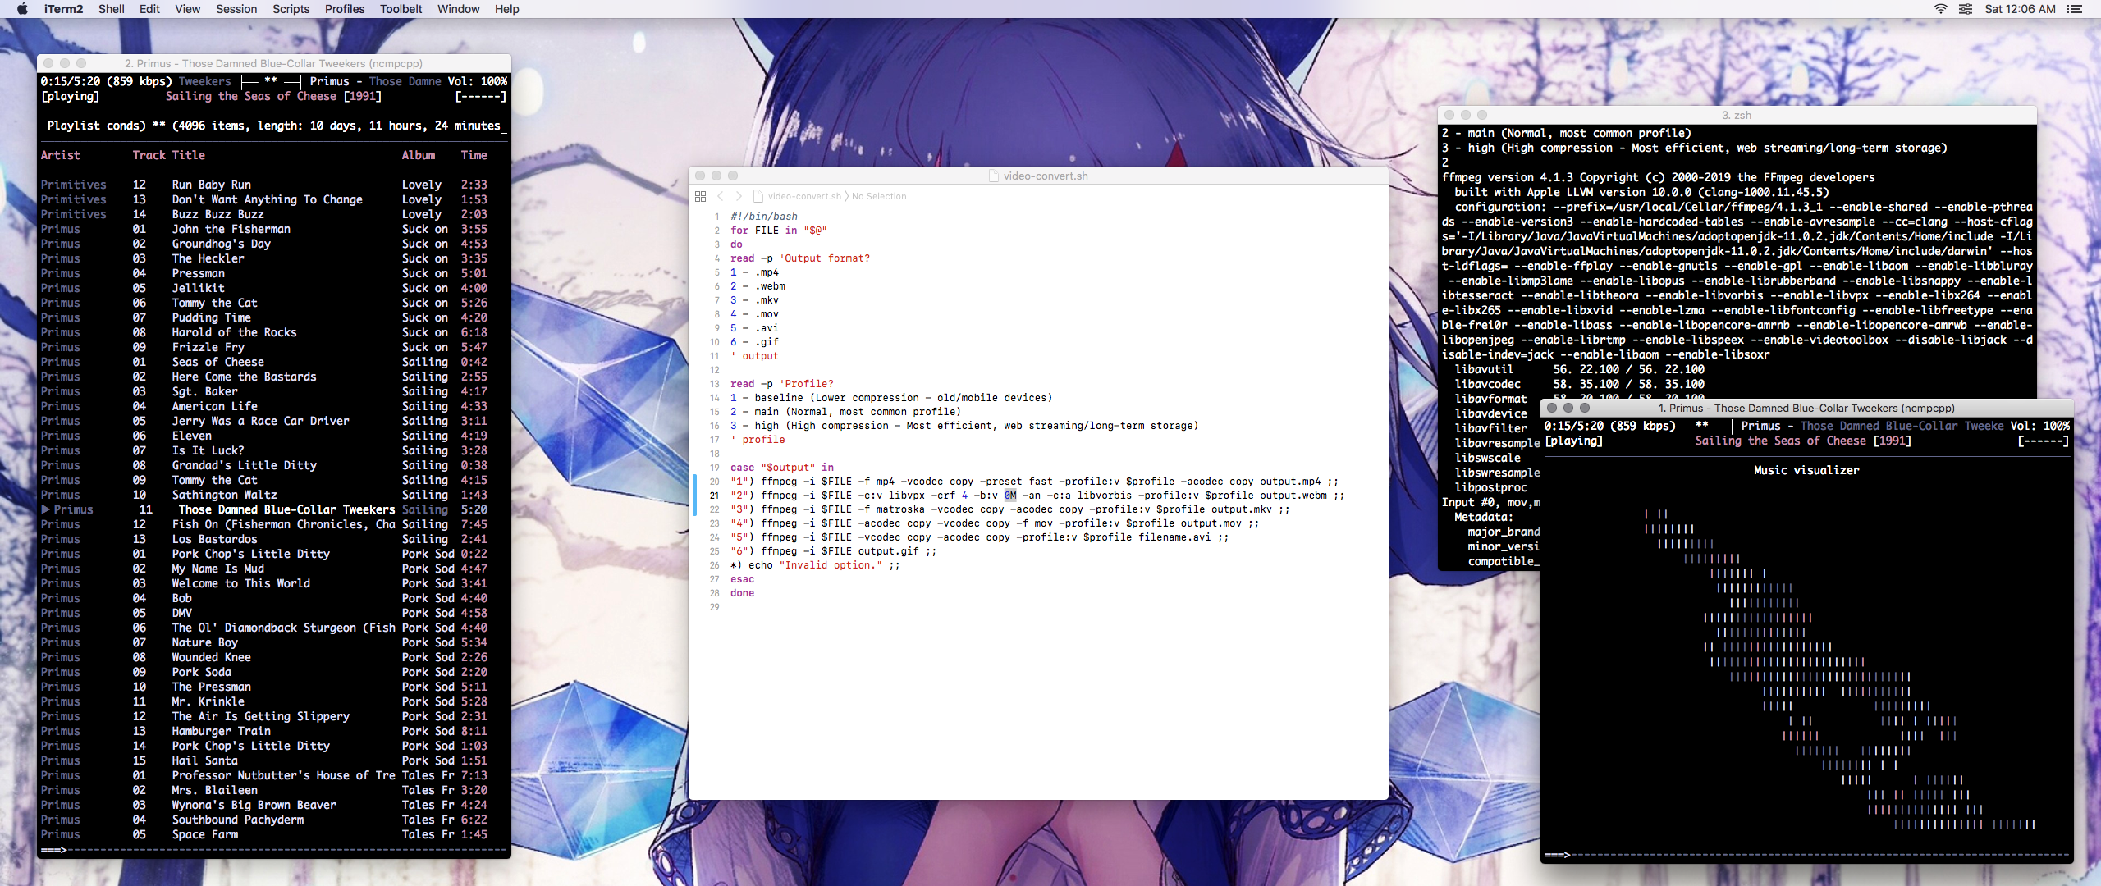Click the 'Music visualizer' heading
Image resolution: width=2101 pixels, height=886 pixels.
[1806, 470]
